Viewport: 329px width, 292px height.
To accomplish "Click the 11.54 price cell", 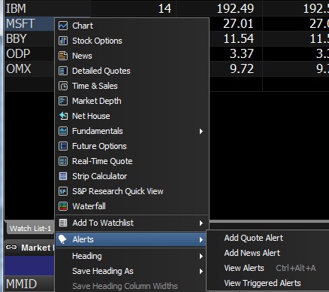I will (x=236, y=39).
